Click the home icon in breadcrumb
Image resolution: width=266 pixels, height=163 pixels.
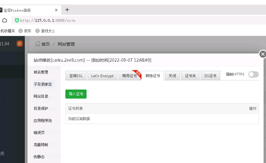pos(38,44)
